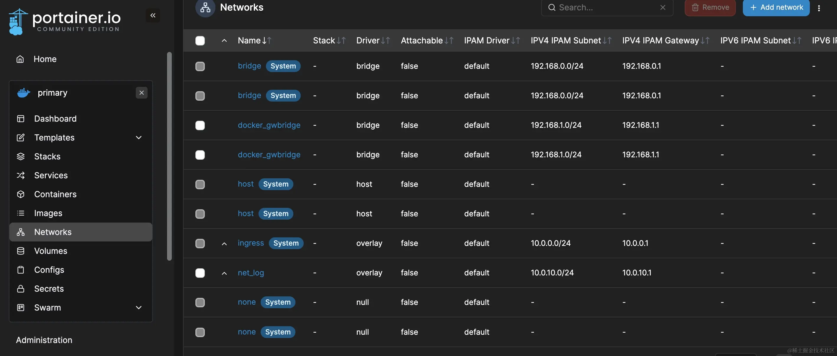Go to Volumes in the sidebar
The image size is (837, 356).
click(x=51, y=251)
